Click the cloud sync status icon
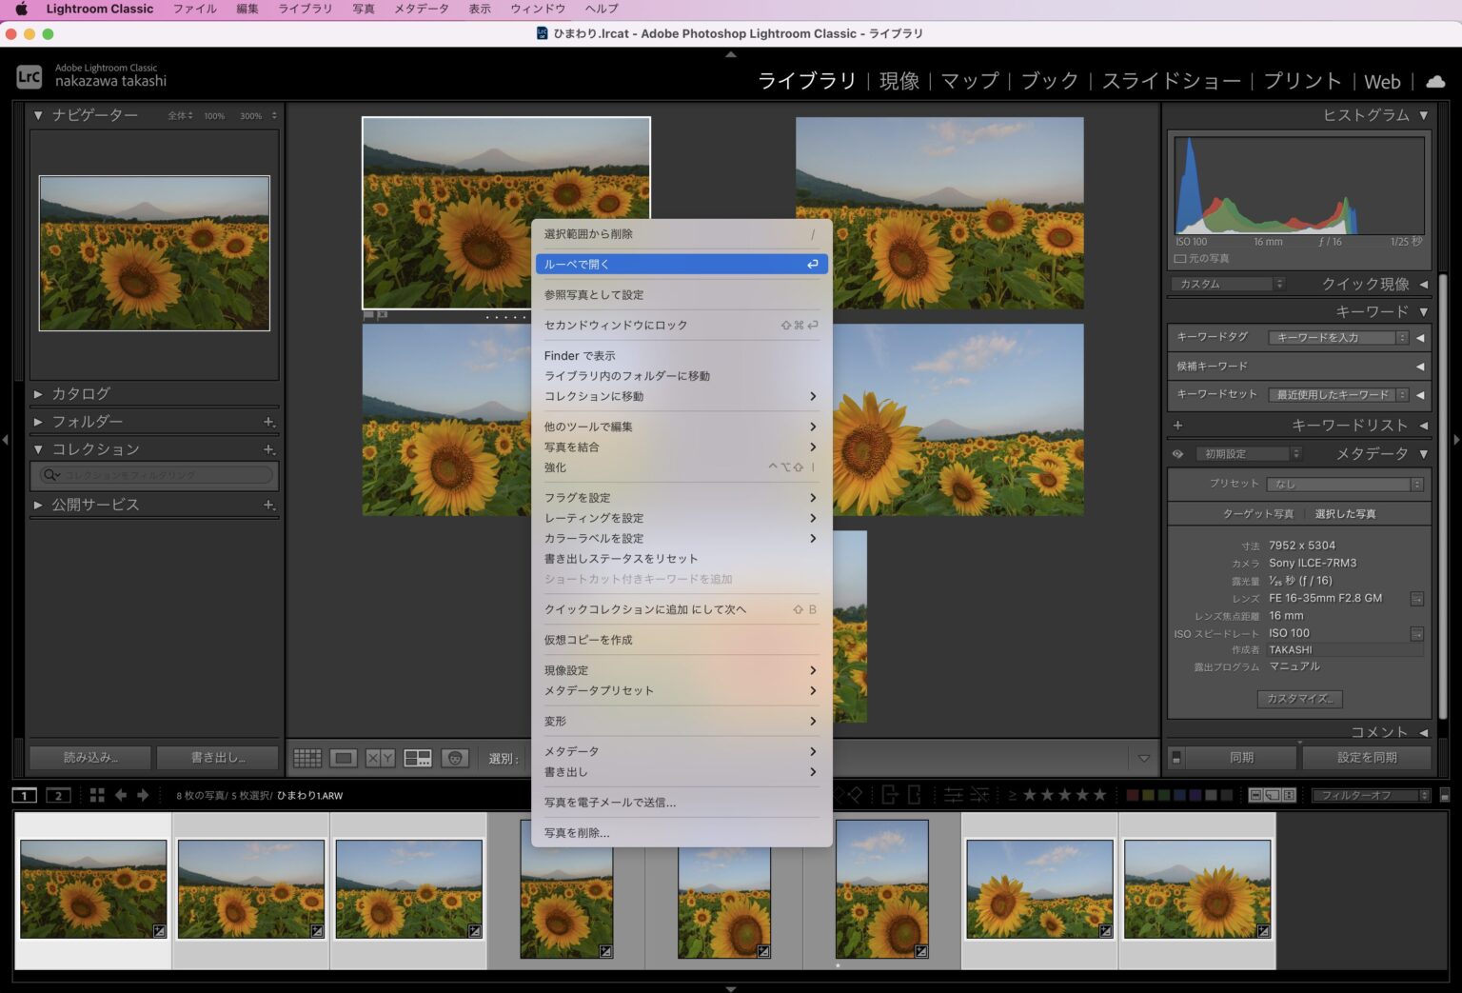Viewport: 1462px width, 993px height. click(1435, 82)
